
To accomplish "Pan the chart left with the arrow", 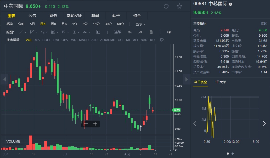I will [x=5, y=79].
